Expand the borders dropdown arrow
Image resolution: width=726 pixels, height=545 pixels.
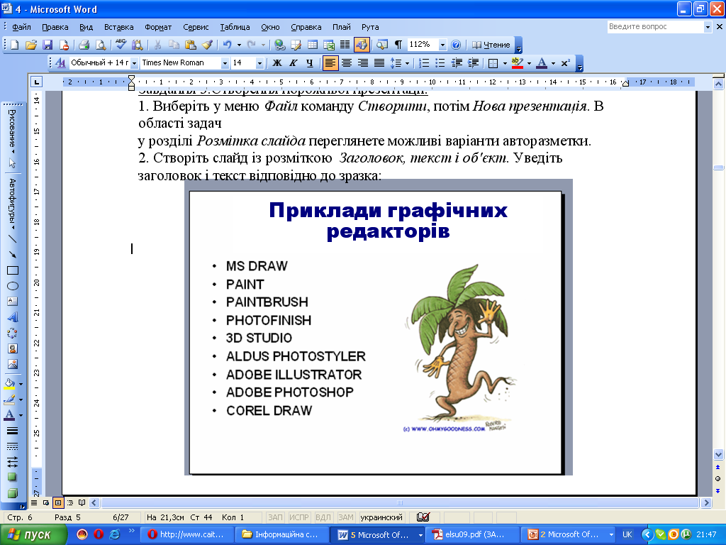505,63
